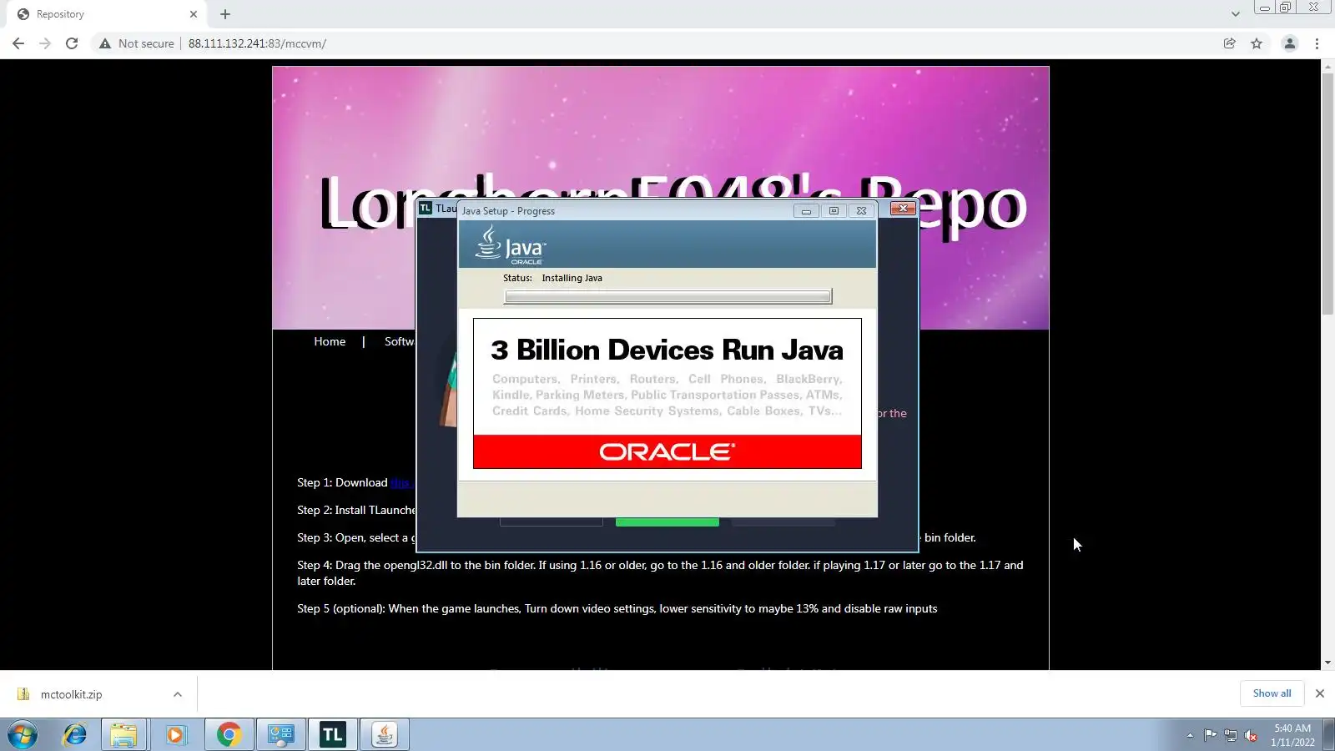The image size is (1335, 751).
Task: Close the Repository tab
Action: pos(194,14)
